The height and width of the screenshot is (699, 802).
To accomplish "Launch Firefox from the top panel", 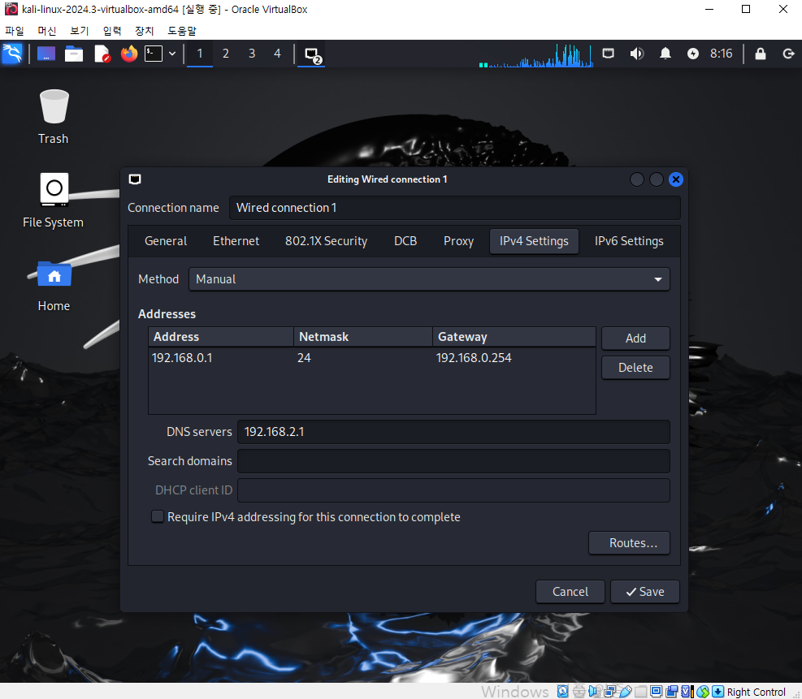I will [129, 53].
